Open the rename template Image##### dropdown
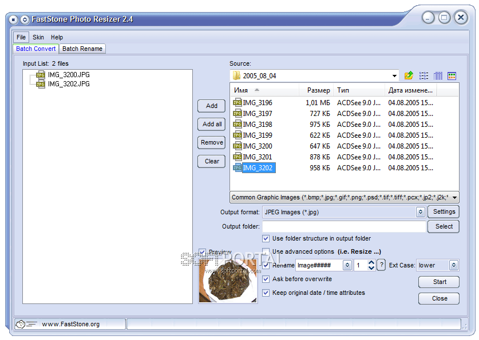This screenshot has height=340, width=479. pyautogui.click(x=347, y=265)
